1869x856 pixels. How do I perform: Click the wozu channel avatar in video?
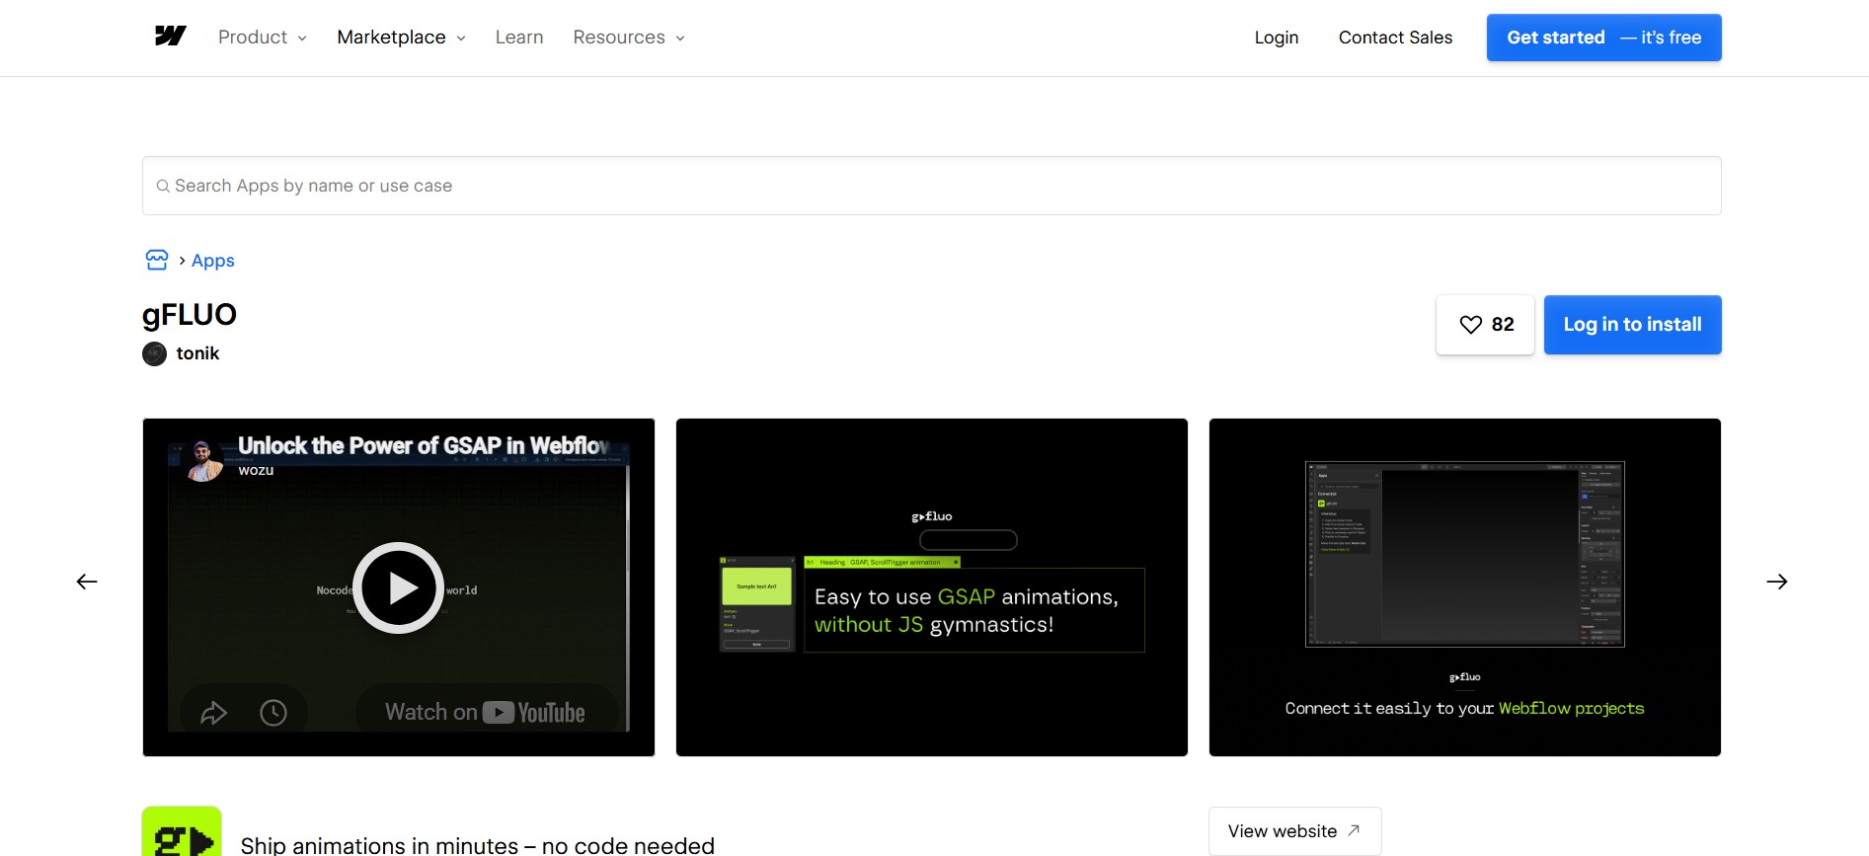tap(204, 460)
